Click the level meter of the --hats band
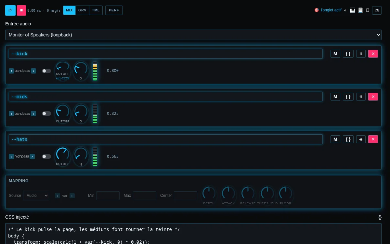Image resolution: width=390 pixels, height=244 pixels. click(95, 156)
